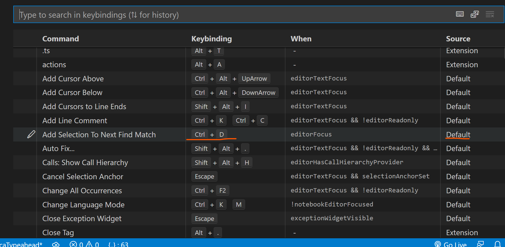Click the Alt + A keybinding
The width and height of the screenshot is (505, 247).
[208, 65]
